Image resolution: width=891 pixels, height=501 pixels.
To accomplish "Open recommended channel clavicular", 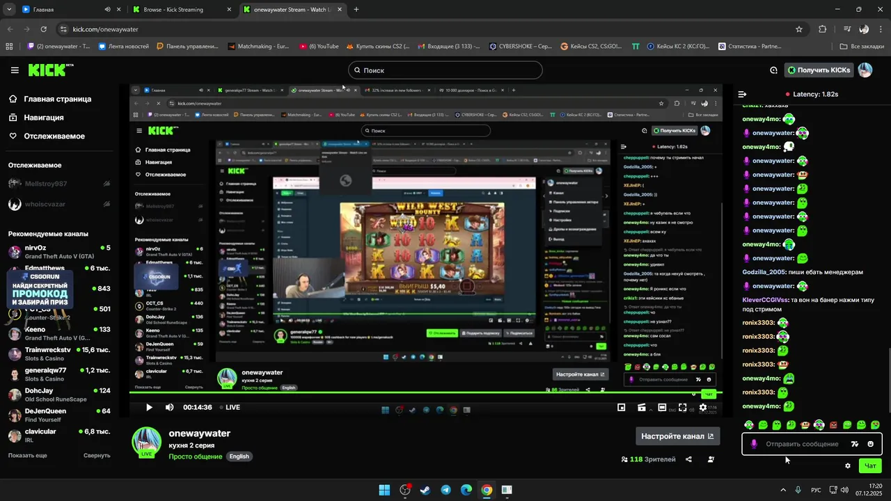I will (59, 436).
